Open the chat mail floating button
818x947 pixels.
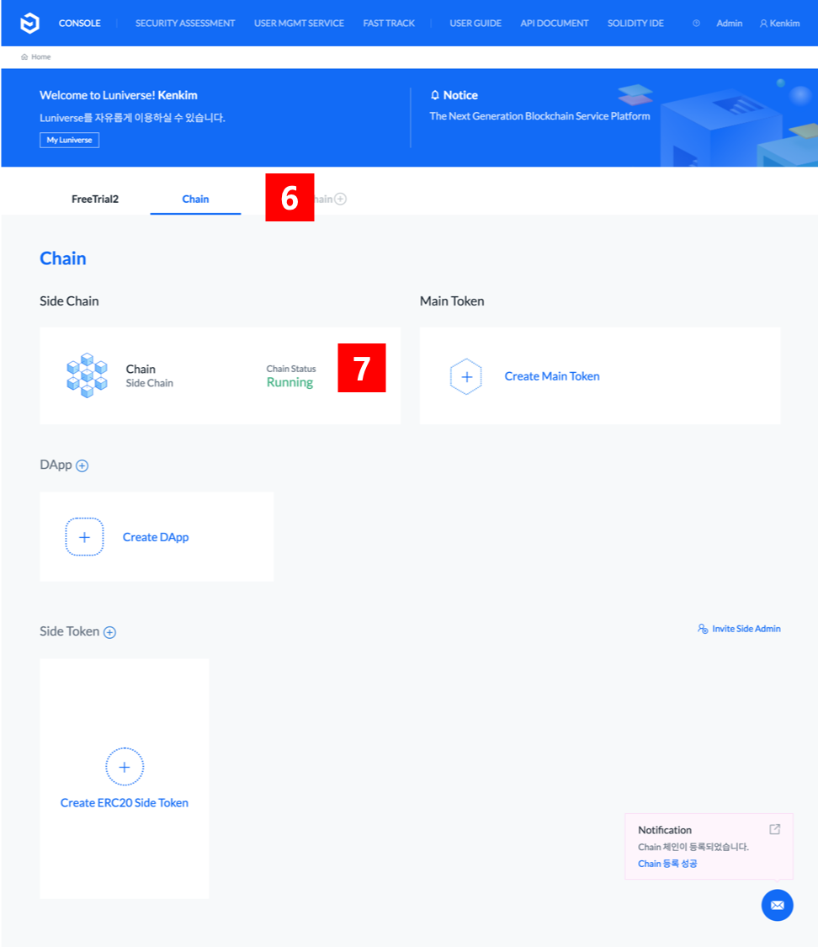coord(777,905)
